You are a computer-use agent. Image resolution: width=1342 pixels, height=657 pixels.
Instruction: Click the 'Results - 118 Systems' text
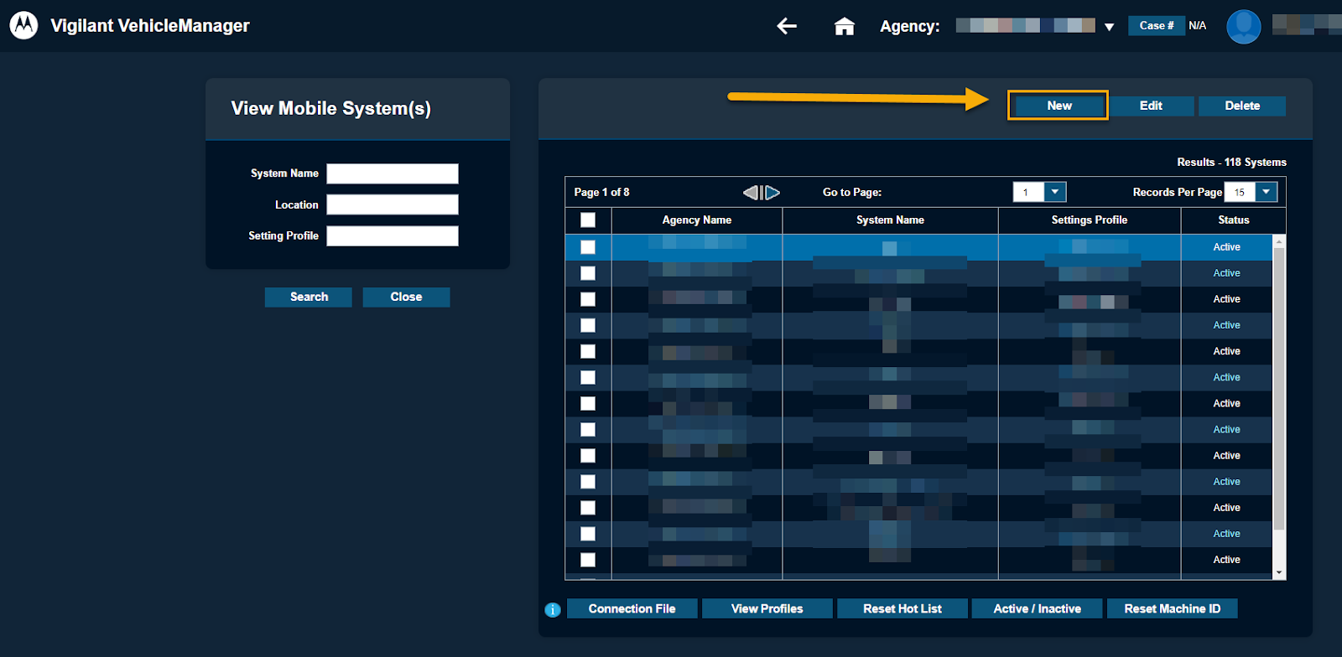1231,163
